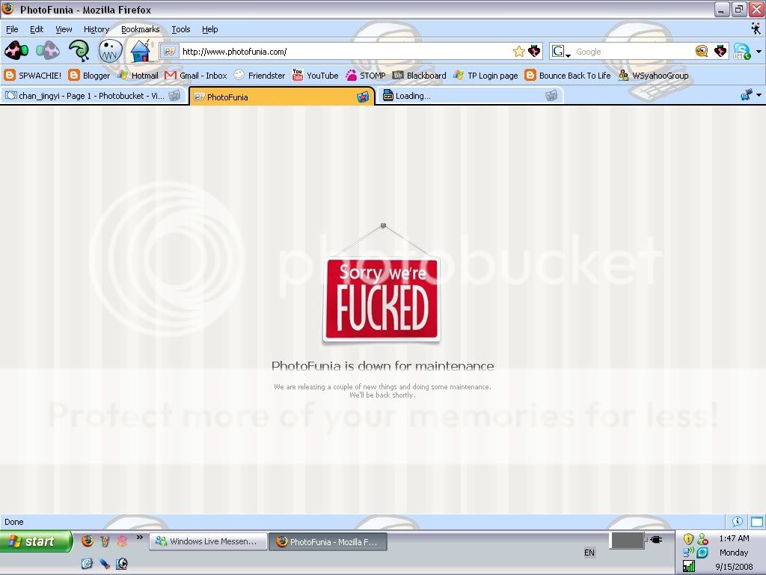Click the EN language bar indicator
Screen dimensions: 766x575
point(589,553)
